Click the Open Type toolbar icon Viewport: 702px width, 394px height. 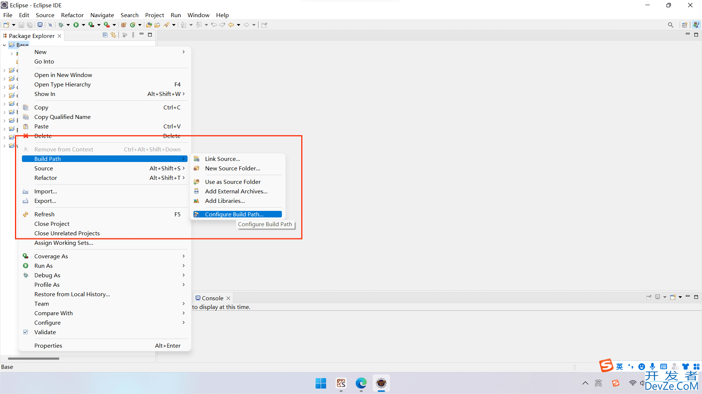point(149,25)
